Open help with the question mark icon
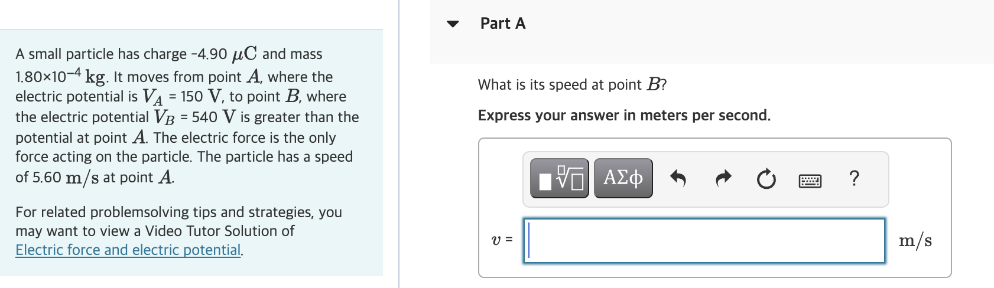This screenshot has width=994, height=288. [x=853, y=178]
